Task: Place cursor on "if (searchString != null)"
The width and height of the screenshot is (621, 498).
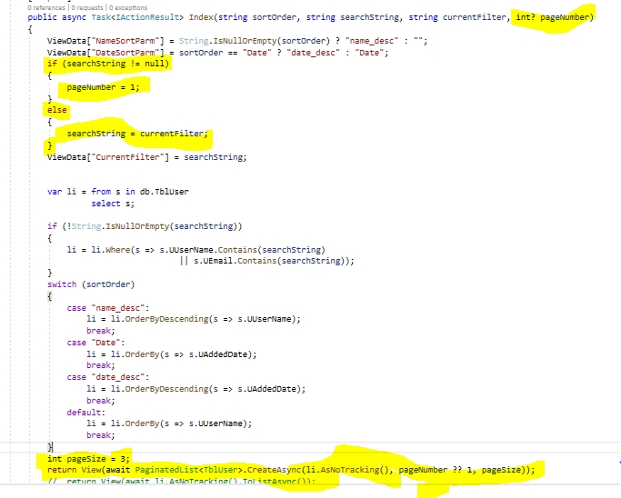Action: pos(108,64)
